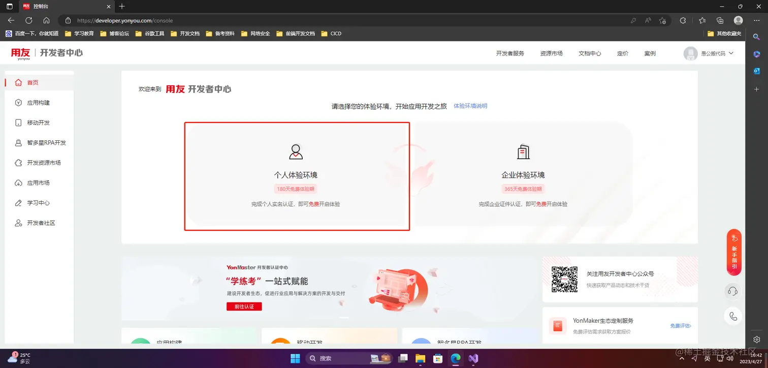Click the 前往认证 certification button
Screen dimensions: 768x368
(244, 306)
